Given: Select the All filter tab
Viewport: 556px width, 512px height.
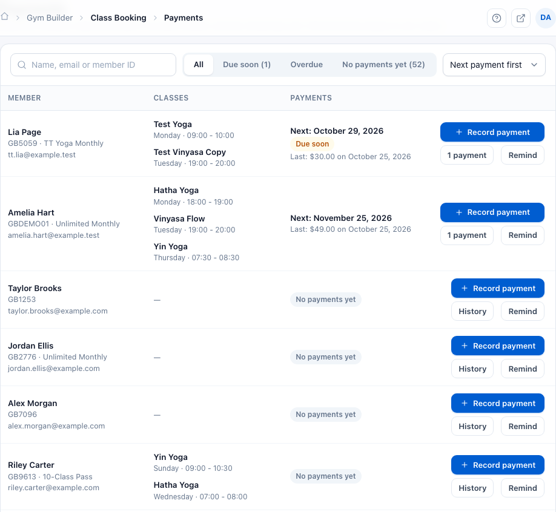Looking at the screenshot, I should (x=199, y=65).
